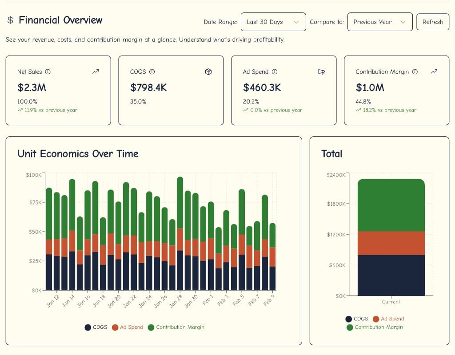
Task: Click the Contribution Margin info icon
Action: [415, 72]
